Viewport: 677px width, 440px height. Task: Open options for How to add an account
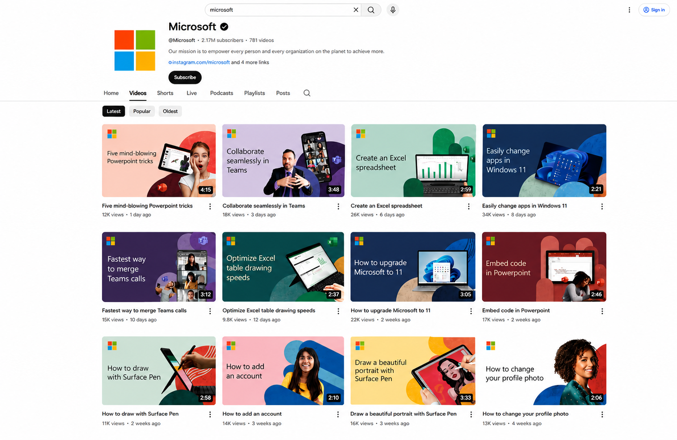click(x=338, y=414)
